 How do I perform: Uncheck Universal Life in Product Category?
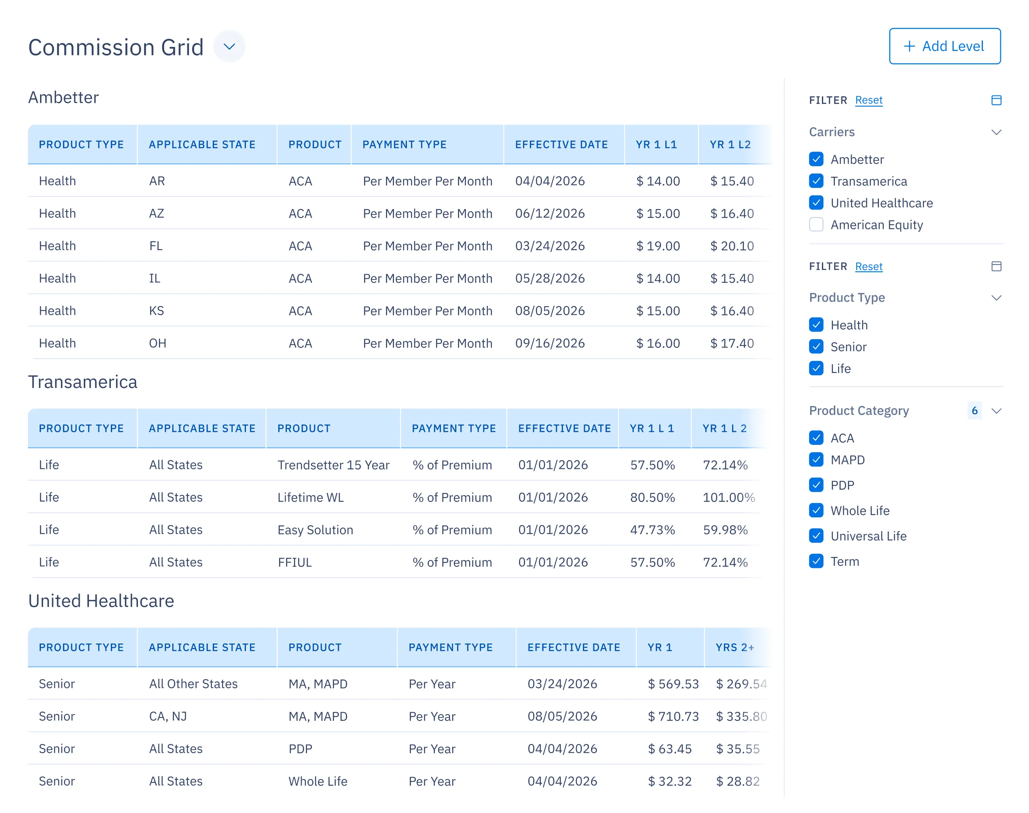click(816, 536)
